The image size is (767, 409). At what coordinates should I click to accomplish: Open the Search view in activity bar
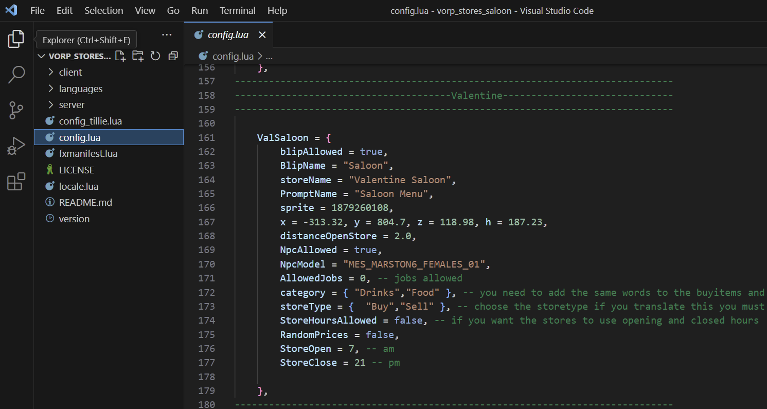pyautogui.click(x=16, y=75)
